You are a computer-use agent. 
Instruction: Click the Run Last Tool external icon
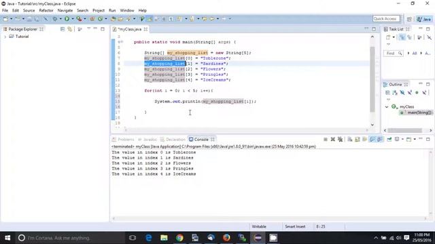[79, 19]
